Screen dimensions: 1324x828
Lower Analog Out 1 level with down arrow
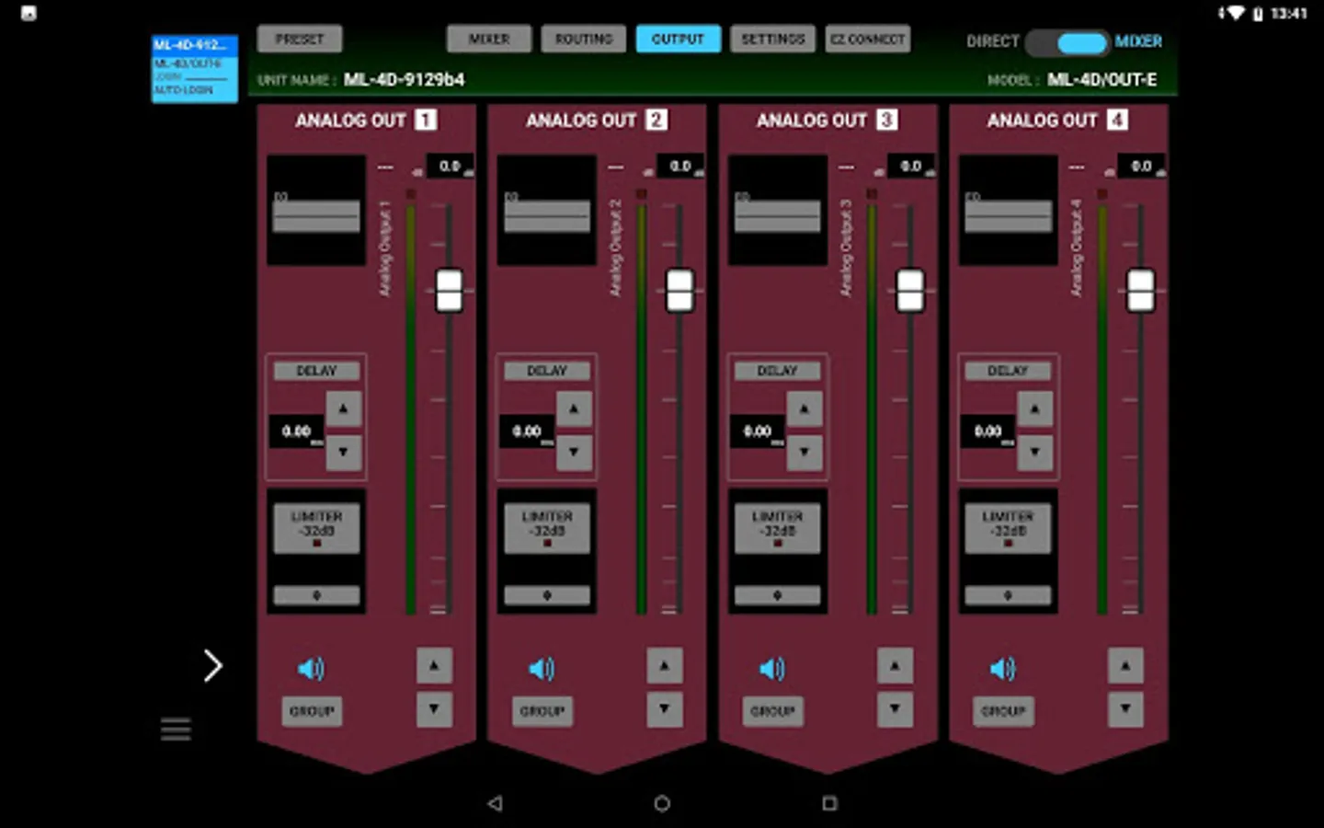434,709
